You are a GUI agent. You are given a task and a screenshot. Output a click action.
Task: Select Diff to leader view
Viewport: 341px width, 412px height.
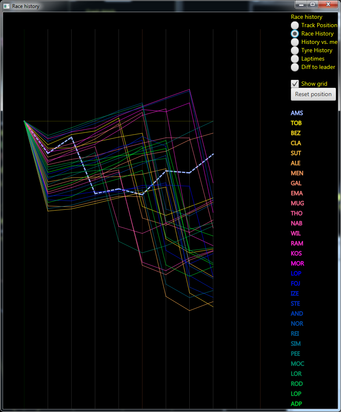tap(295, 67)
